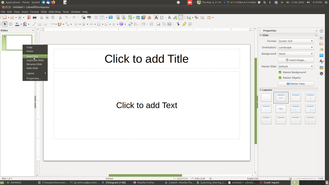Click the Export as PDF icon
329x185 pixels.
pos(29,17)
